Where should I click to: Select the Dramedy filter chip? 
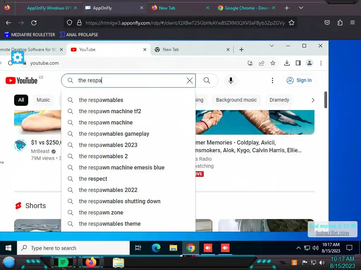pos(279,100)
